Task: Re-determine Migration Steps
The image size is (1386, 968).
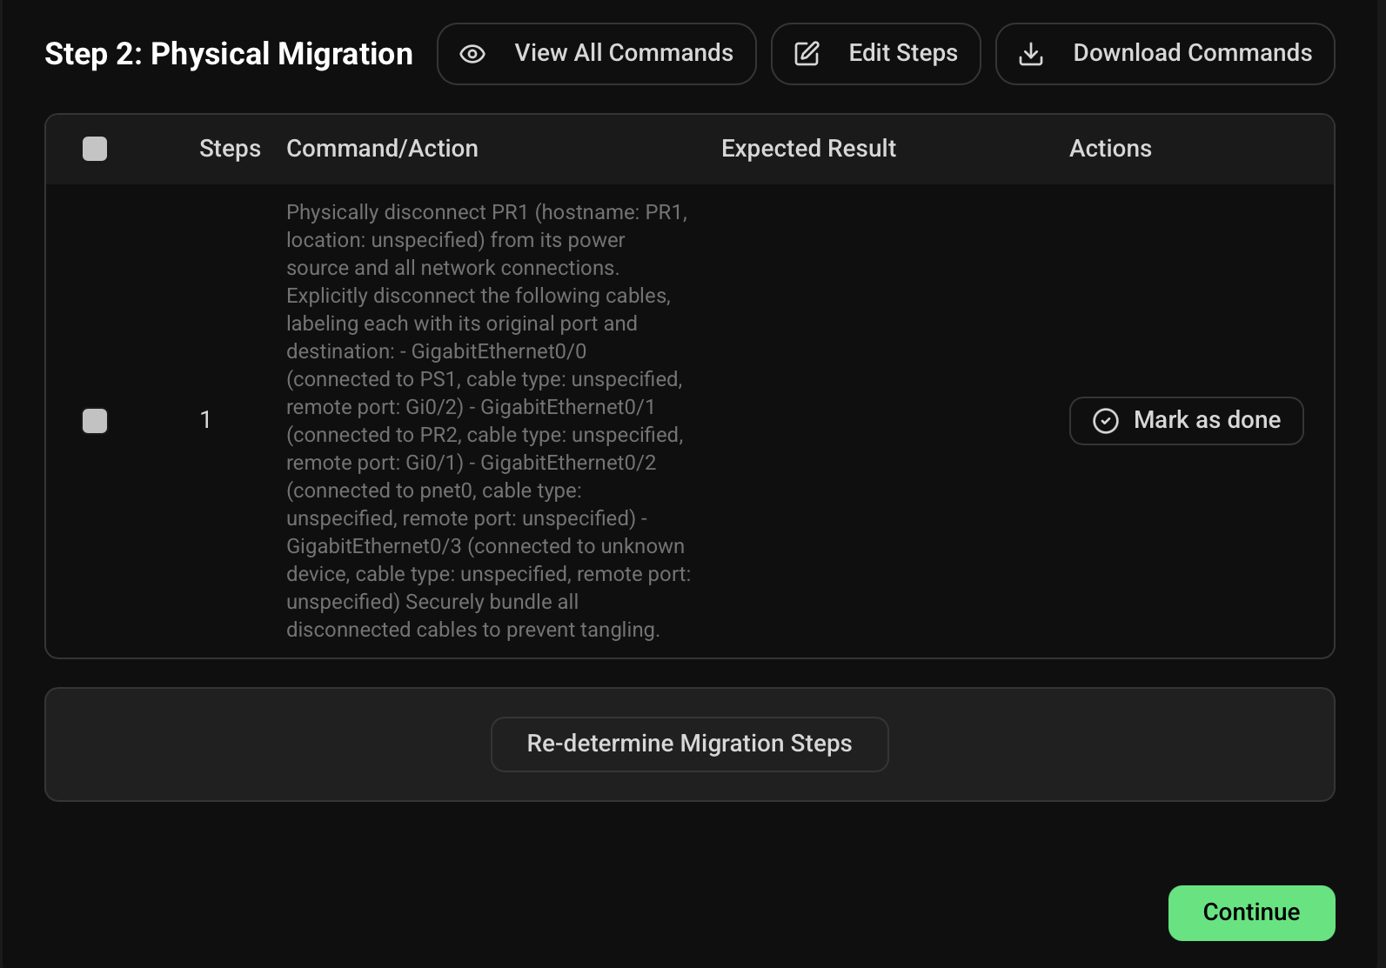Action: [690, 744]
